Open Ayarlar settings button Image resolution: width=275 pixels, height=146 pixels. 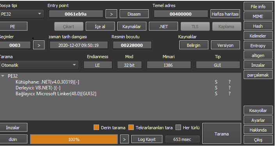pyautogui.click(x=258, y=120)
